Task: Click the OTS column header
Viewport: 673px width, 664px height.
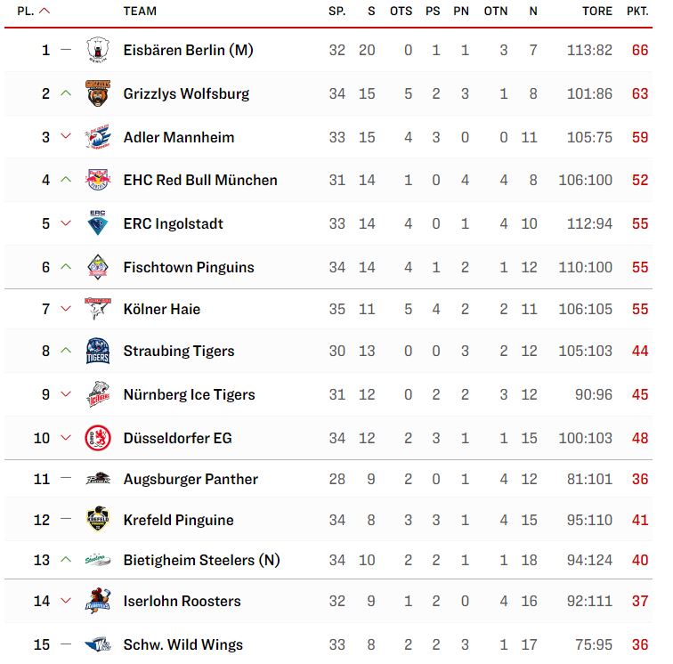Action: (x=401, y=12)
